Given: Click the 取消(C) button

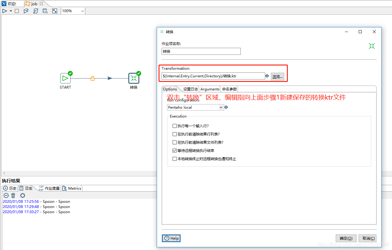Looking at the screenshot, I should click(x=367, y=238).
